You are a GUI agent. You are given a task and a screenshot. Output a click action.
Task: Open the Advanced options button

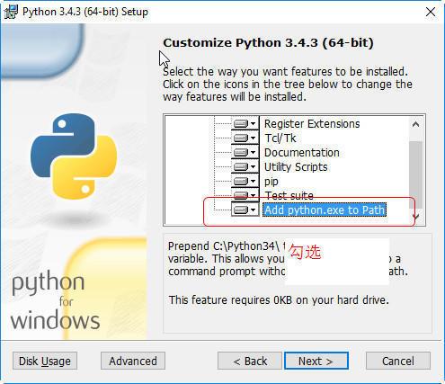point(133,361)
